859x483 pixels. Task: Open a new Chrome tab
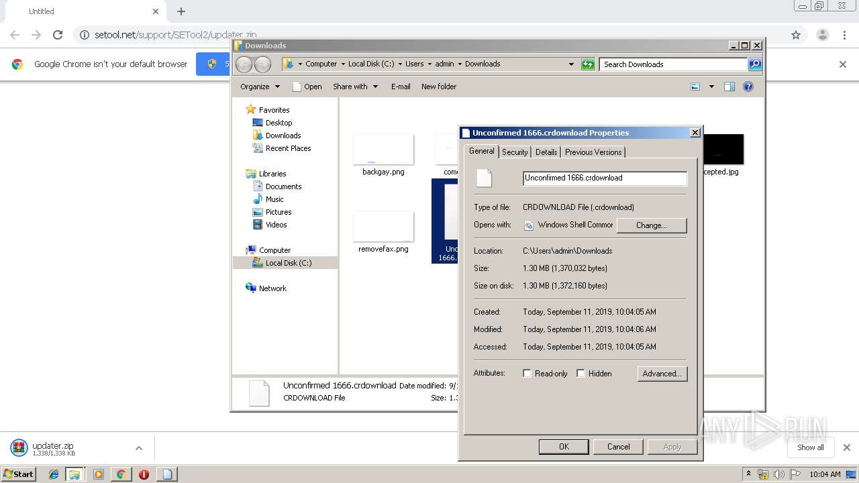click(181, 11)
